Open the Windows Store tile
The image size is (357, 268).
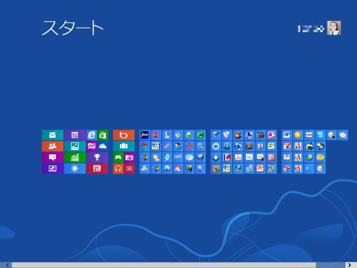click(103, 135)
